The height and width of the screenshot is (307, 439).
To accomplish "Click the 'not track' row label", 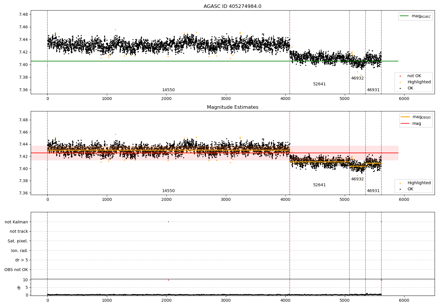I will [x=19, y=232].
